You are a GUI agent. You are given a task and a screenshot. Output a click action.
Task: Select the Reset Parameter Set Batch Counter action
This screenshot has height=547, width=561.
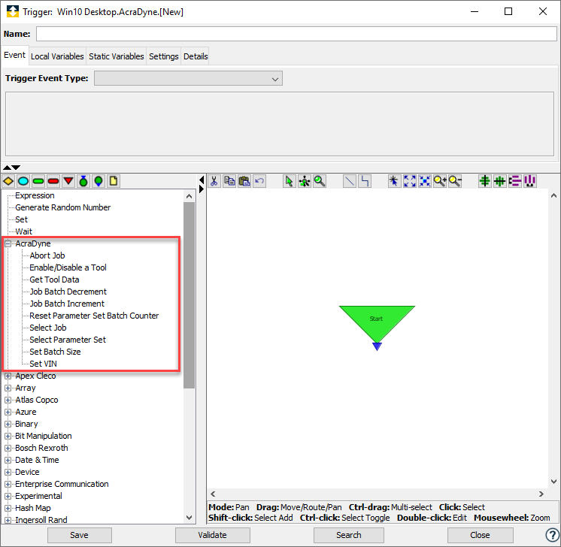[94, 316]
